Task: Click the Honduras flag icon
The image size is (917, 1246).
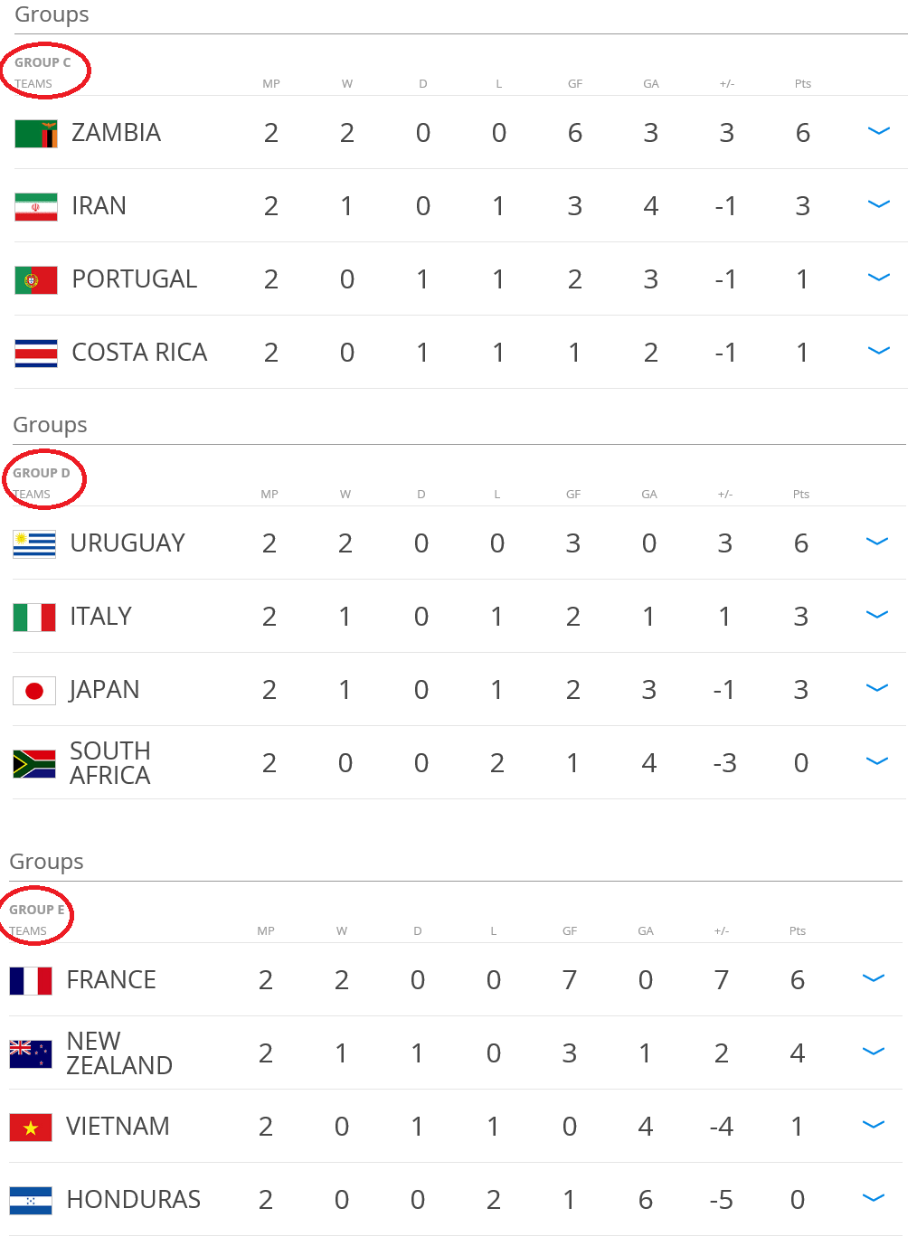Action: click(x=31, y=1201)
